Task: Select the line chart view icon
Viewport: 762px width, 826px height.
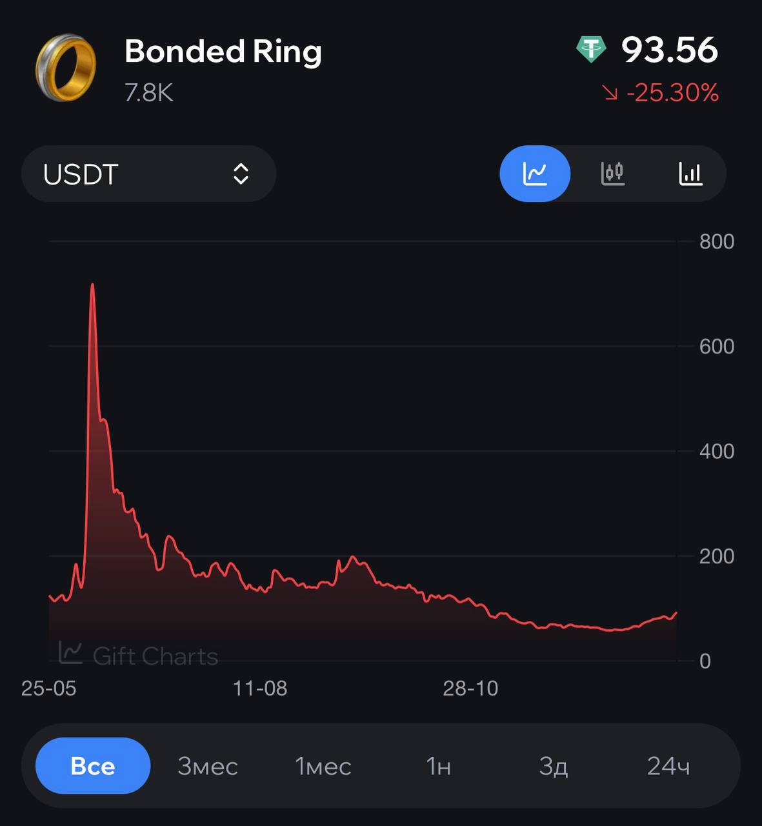Action: [x=535, y=174]
